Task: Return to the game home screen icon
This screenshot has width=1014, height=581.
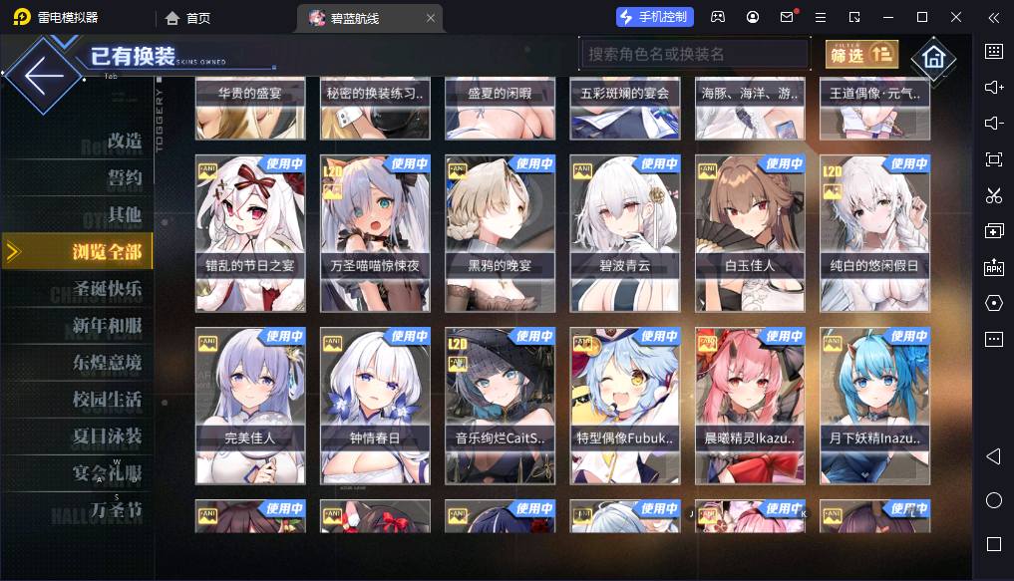Action: (x=933, y=58)
